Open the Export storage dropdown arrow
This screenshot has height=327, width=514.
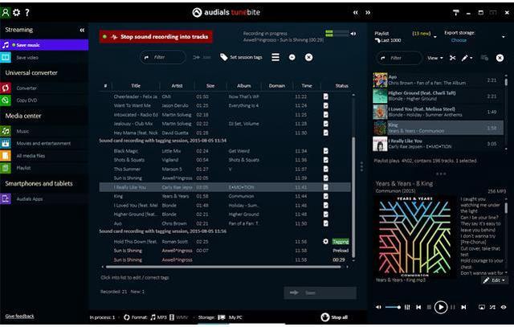tap(504, 37)
